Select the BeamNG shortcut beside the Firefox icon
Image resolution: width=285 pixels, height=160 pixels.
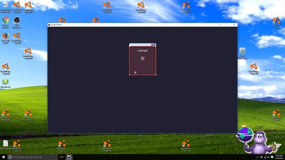pos(17,37)
